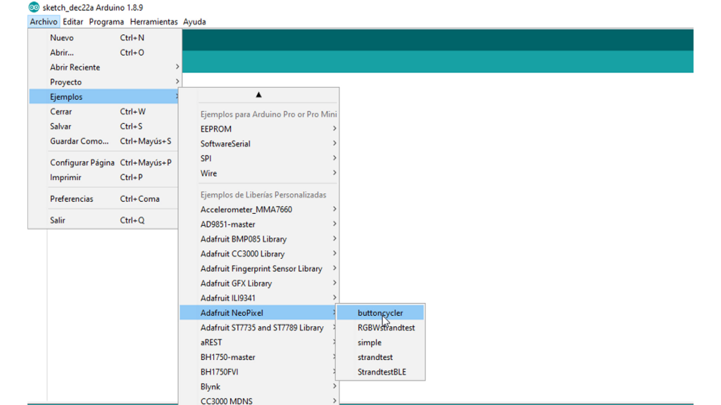
Task: Open the StrandtestBLE example sketch
Action: [x=382, y=372]
